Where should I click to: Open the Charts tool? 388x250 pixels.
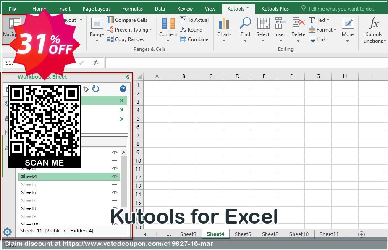click(224, 29)
